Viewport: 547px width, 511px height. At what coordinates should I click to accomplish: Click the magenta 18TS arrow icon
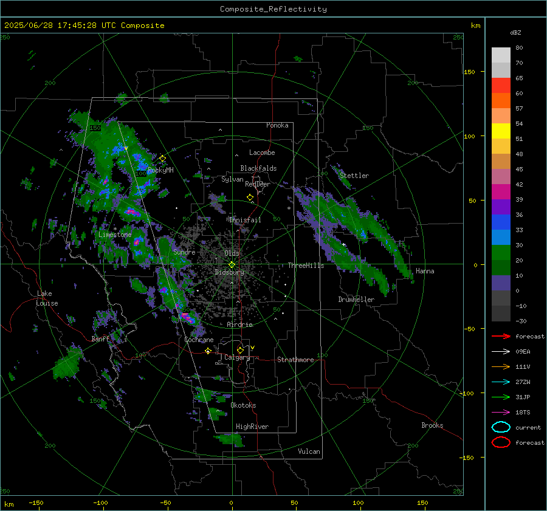[x=501, y=413]
